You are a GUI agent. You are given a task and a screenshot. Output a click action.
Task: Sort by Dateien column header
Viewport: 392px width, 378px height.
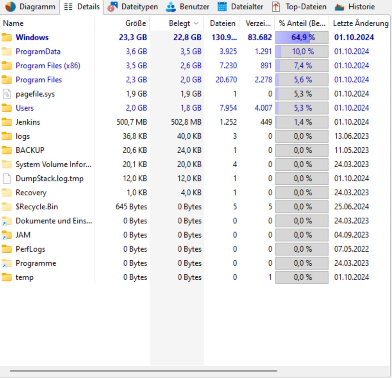tap(222, 23)
